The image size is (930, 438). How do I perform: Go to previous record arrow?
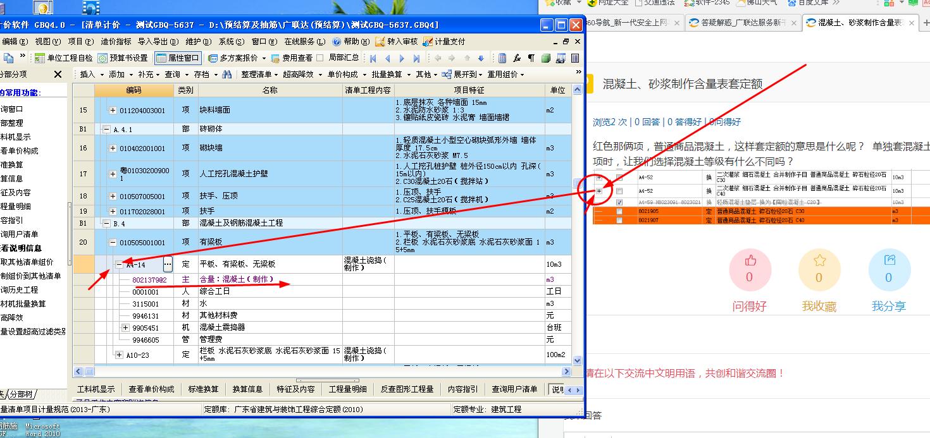coord(388,58)
